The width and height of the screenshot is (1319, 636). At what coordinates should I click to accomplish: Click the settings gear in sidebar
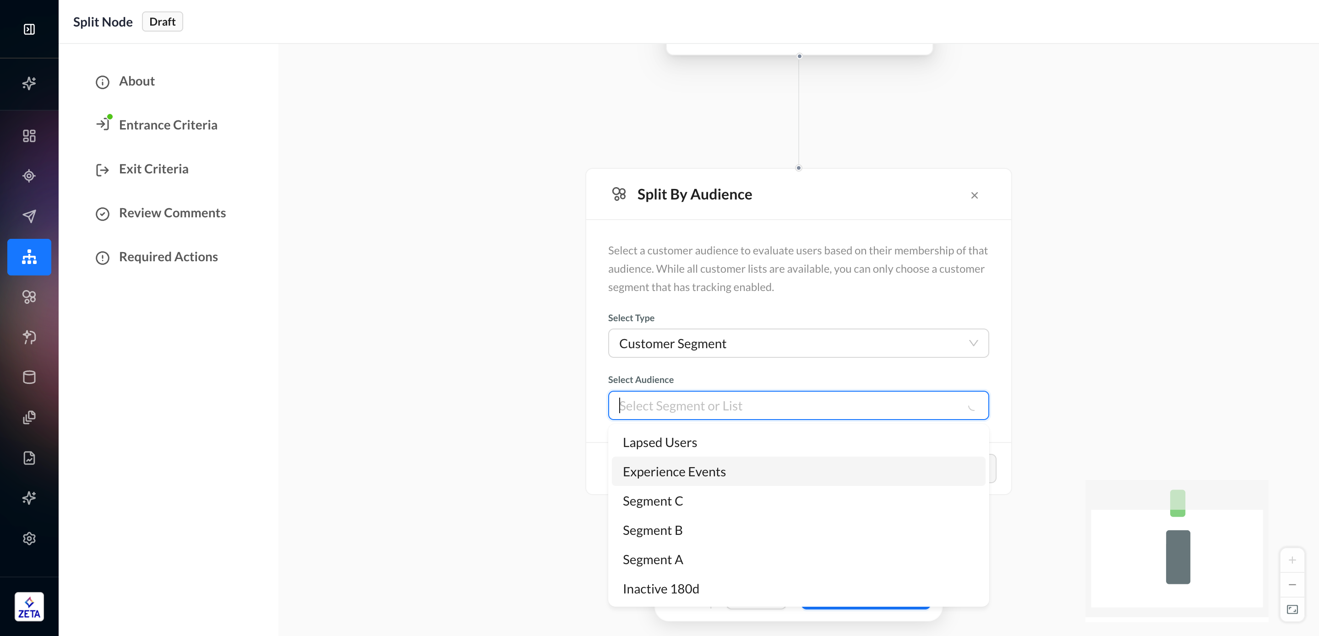pos(29,538)
